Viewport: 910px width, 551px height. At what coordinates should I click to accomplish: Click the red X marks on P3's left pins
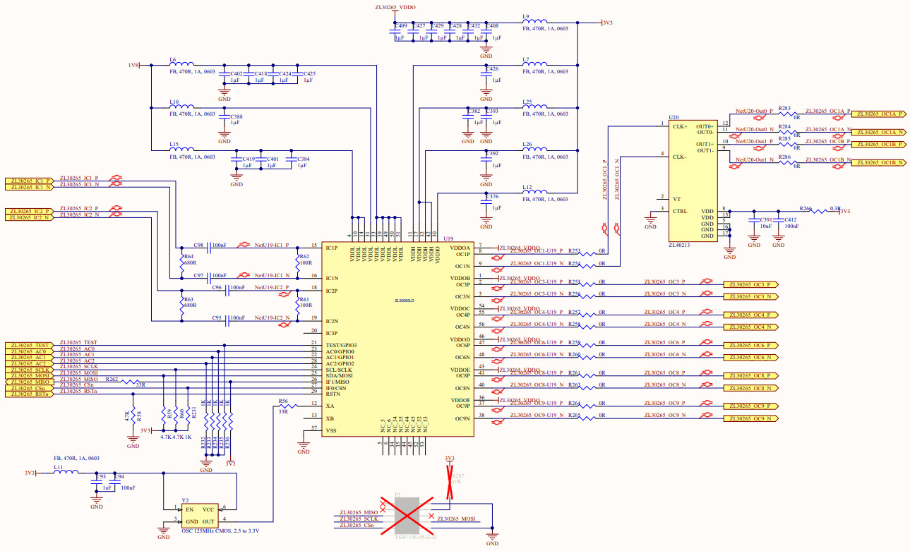383,506
